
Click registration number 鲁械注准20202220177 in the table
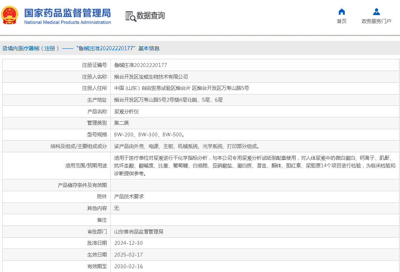click(x=141, y=65)
